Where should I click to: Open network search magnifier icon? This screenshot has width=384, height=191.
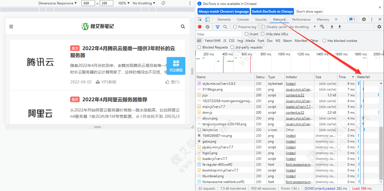click(225, 27)
